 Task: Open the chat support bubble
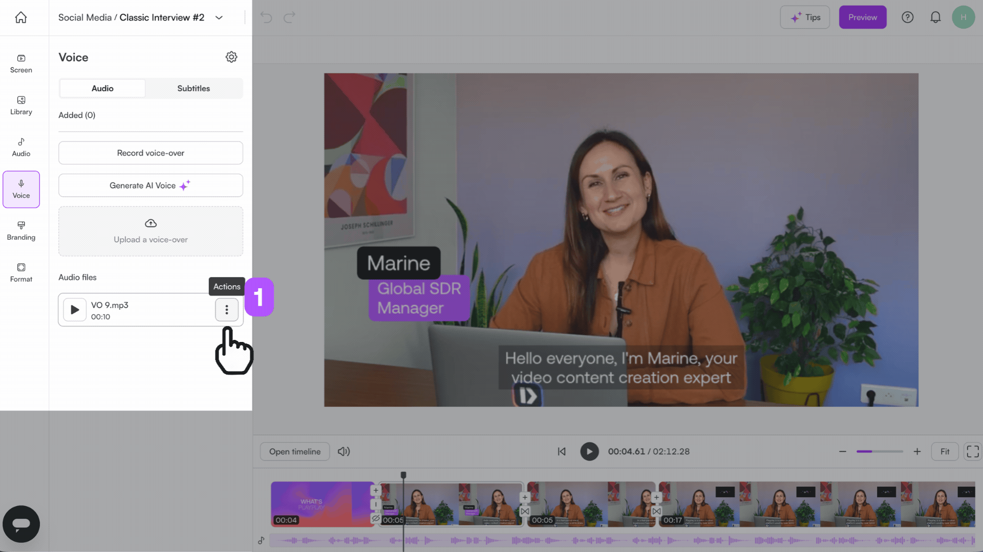click(x=21, y=524)
